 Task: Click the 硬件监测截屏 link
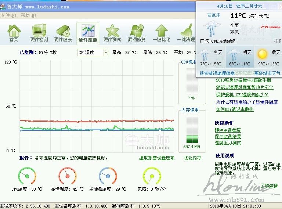tap(228, 130)
